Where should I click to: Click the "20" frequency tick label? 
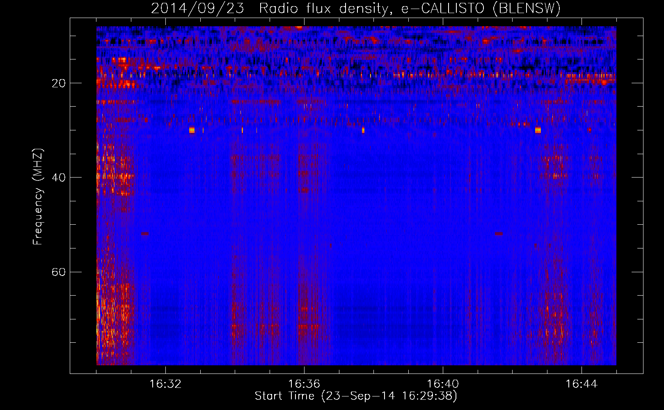tap(59, 83)
